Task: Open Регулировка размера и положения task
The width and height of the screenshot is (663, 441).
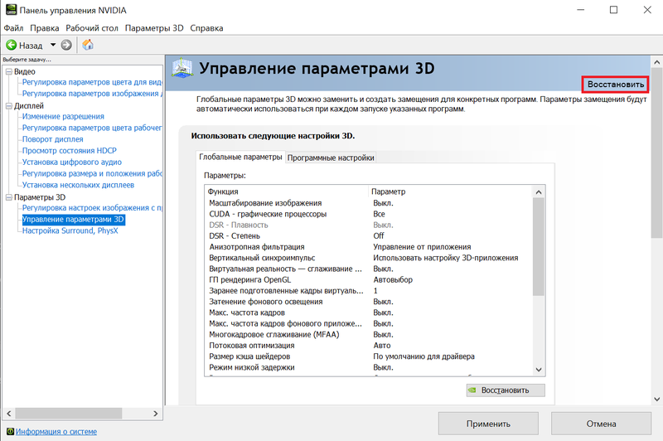Action: pos(92,173)
